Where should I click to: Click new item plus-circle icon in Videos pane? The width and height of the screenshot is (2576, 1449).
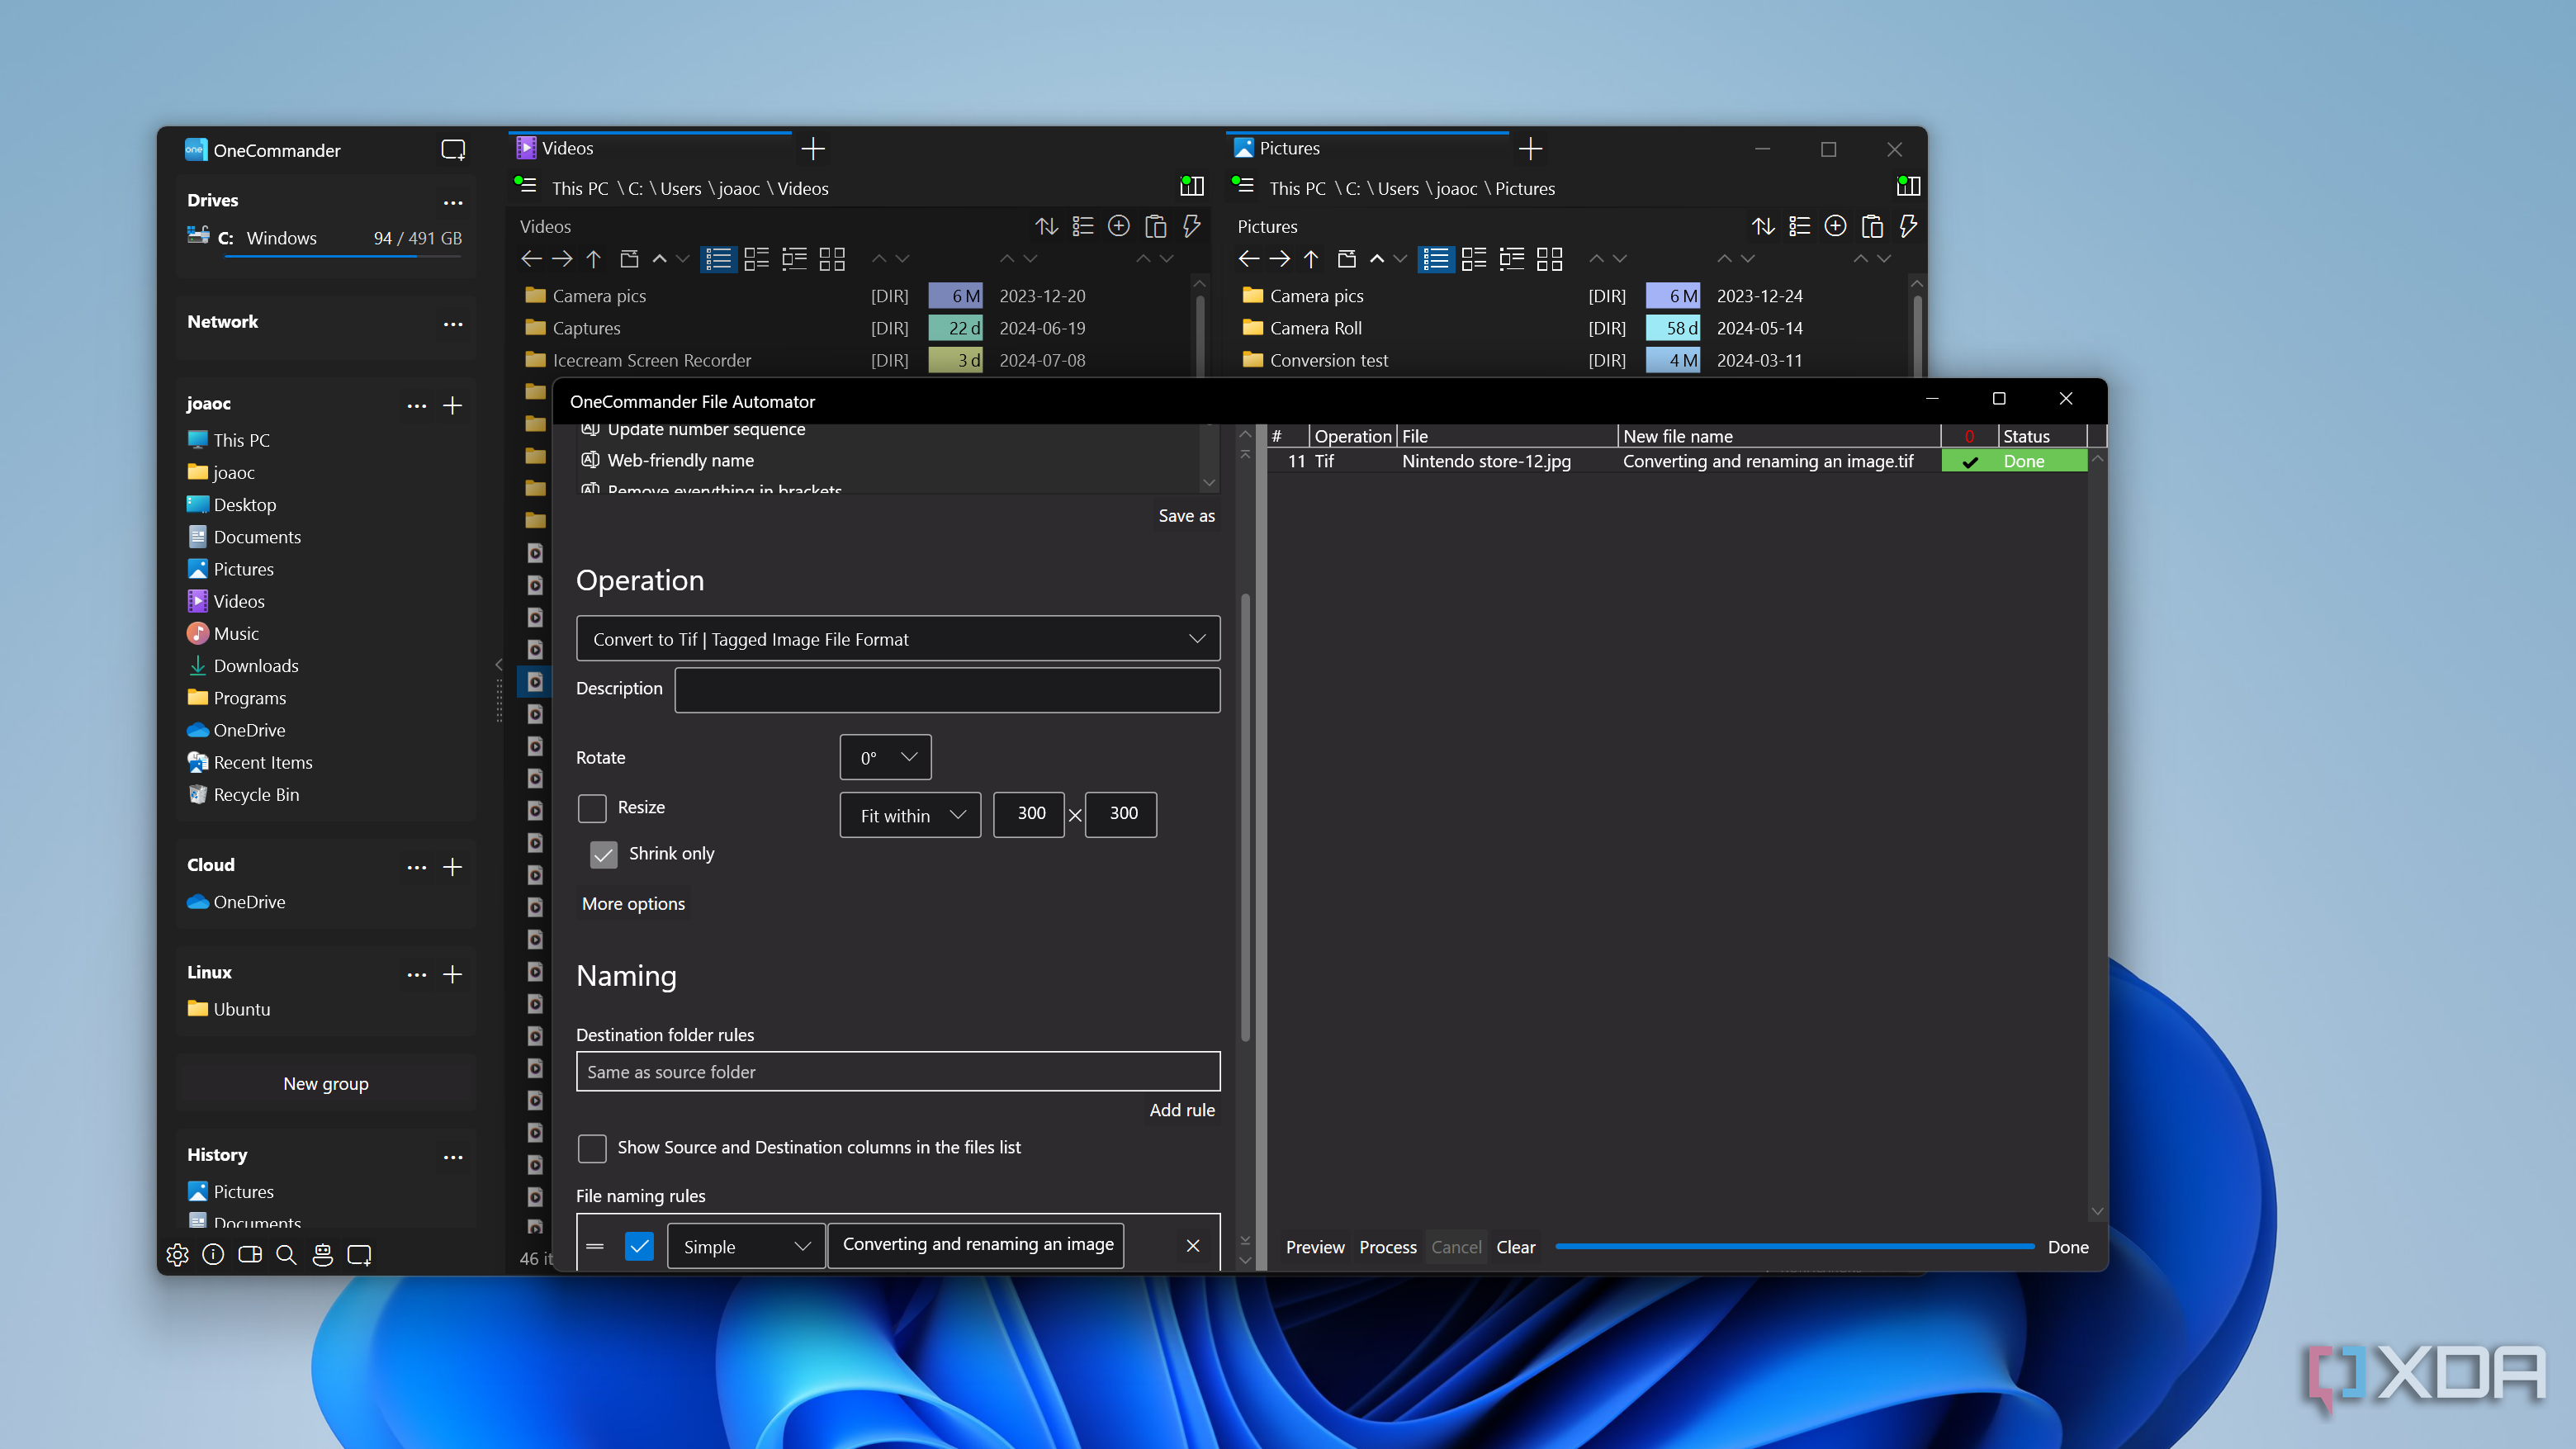[x=1119, y=226]
